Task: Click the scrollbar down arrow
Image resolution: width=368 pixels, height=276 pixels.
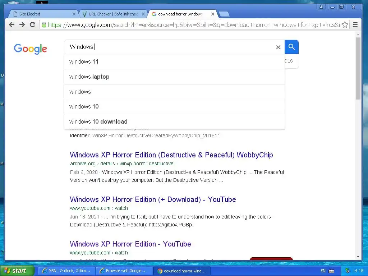Action: coord(358,257)
